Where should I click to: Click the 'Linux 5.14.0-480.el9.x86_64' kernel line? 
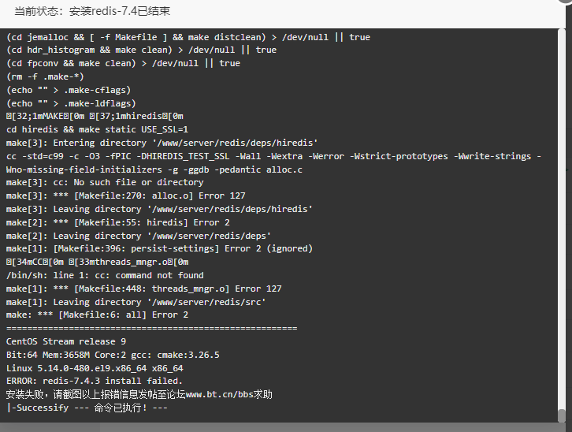tap(95, 368)
